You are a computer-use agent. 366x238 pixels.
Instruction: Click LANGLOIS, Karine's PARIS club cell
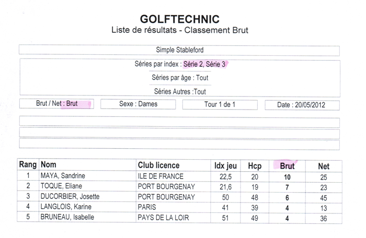click(x=173, y=207)
